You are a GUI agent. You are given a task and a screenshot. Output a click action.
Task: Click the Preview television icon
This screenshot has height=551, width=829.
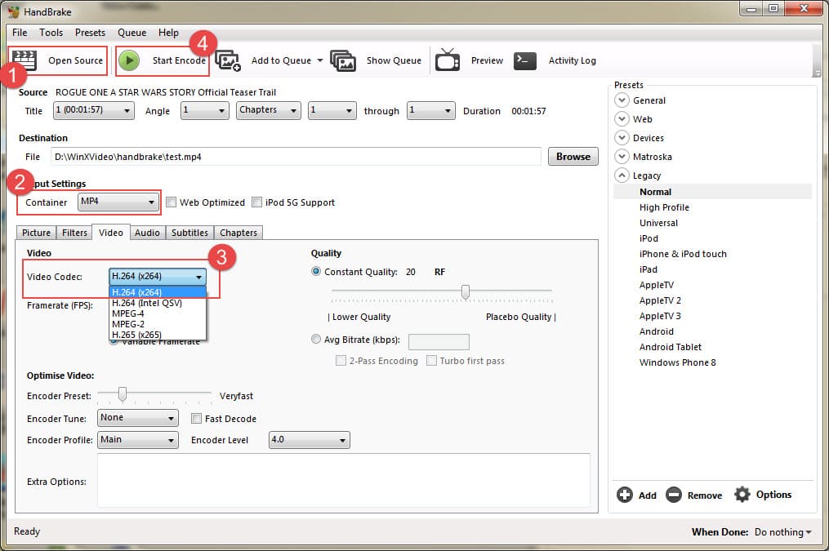pos(448,60)
